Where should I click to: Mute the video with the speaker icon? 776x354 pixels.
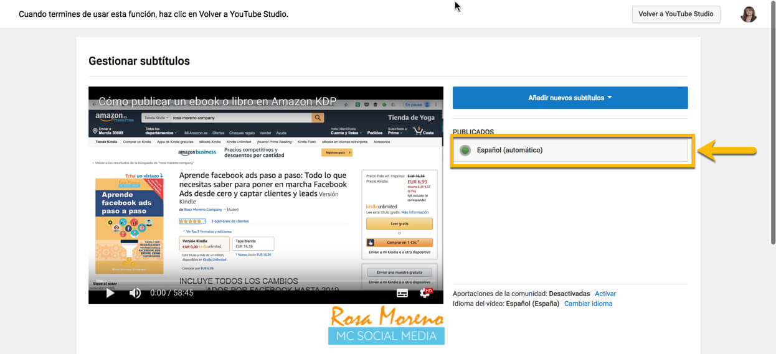click(135, 293)
